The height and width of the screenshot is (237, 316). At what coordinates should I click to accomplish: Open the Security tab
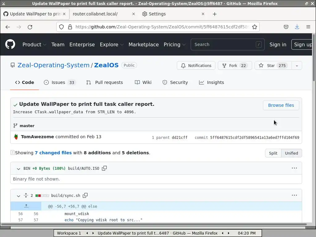tap(175, 82)
